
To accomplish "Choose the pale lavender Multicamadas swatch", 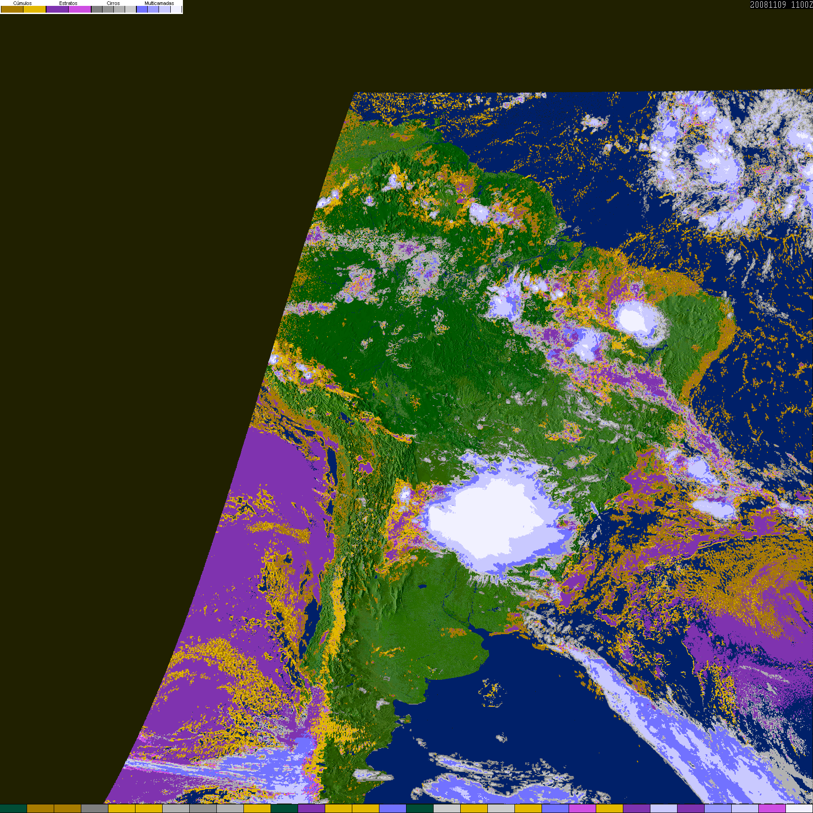I will [164, 9].
